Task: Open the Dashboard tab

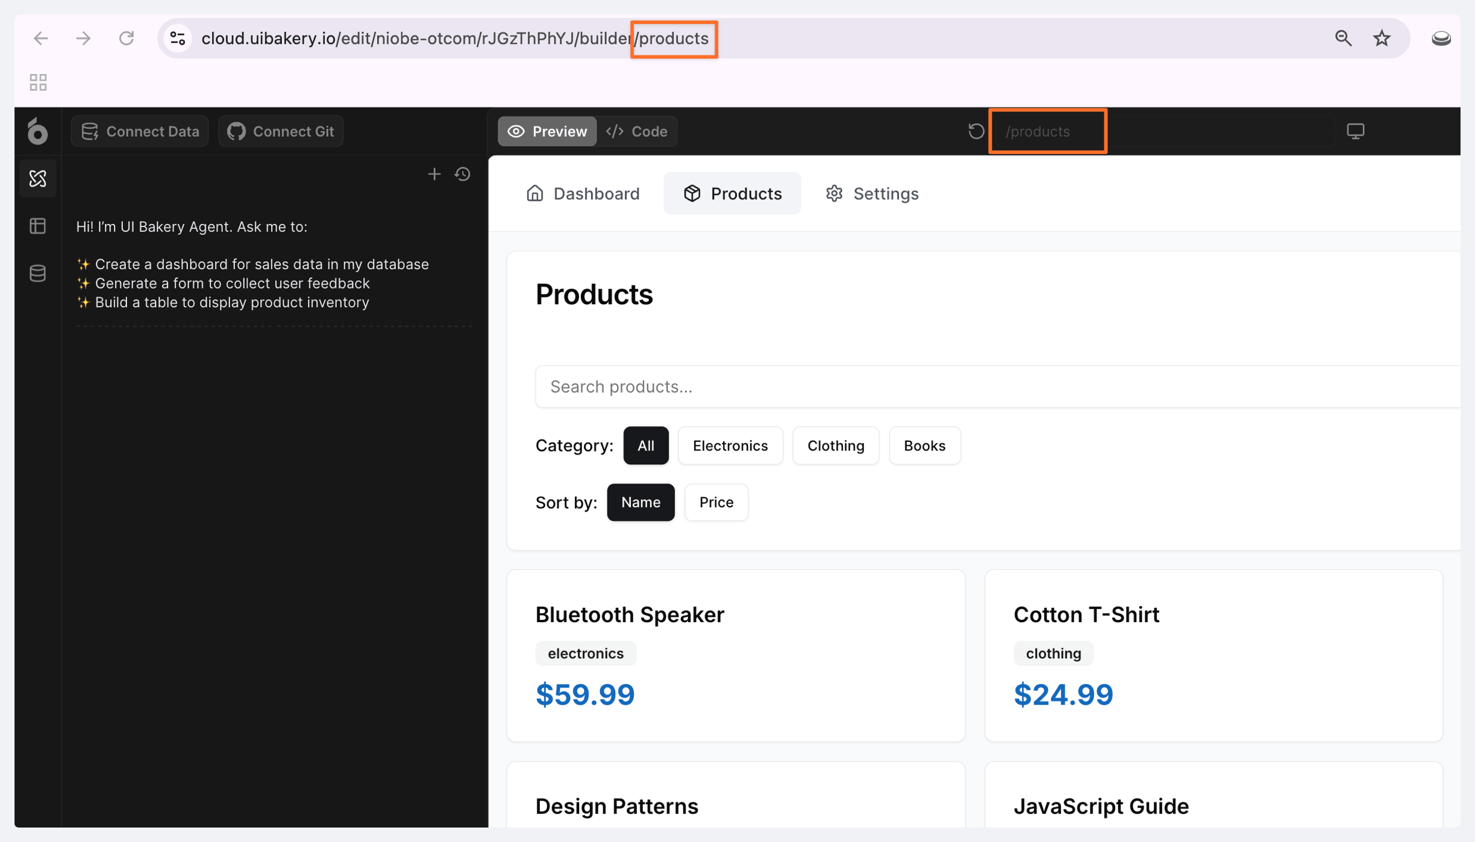Action: (583, 194)
